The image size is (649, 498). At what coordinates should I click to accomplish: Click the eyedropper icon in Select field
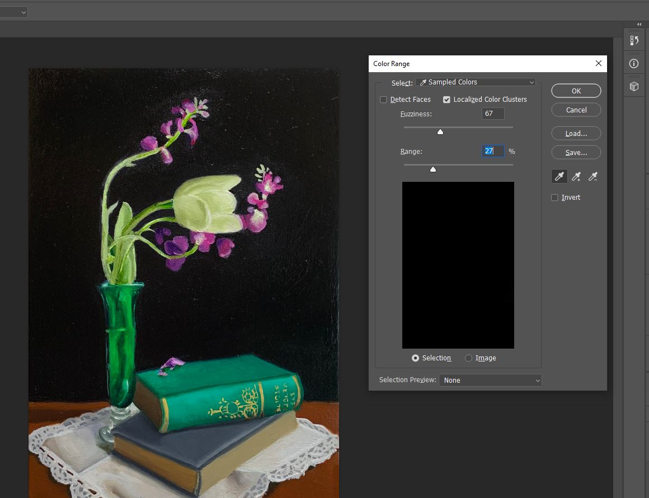pos(424,82)
